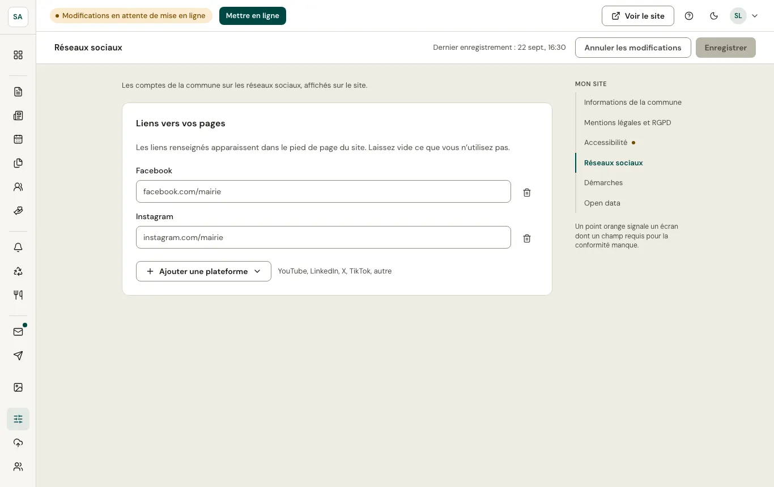Image resolution: width=774 pixels, height=487 pixels.
Task: Open the two-people icon below the files icon
Action: 18,187
